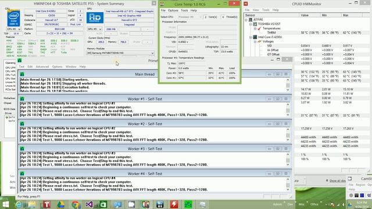Open the Help menu in HWMonitor
This screenshot has width=372, height=209.
[x=276, y=10]
